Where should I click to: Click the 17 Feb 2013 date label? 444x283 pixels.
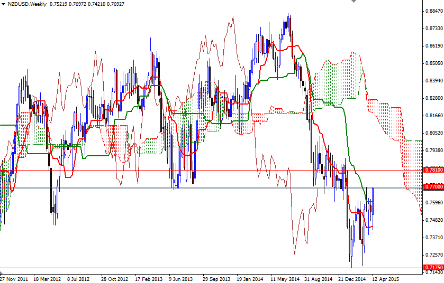coord(149,279)
